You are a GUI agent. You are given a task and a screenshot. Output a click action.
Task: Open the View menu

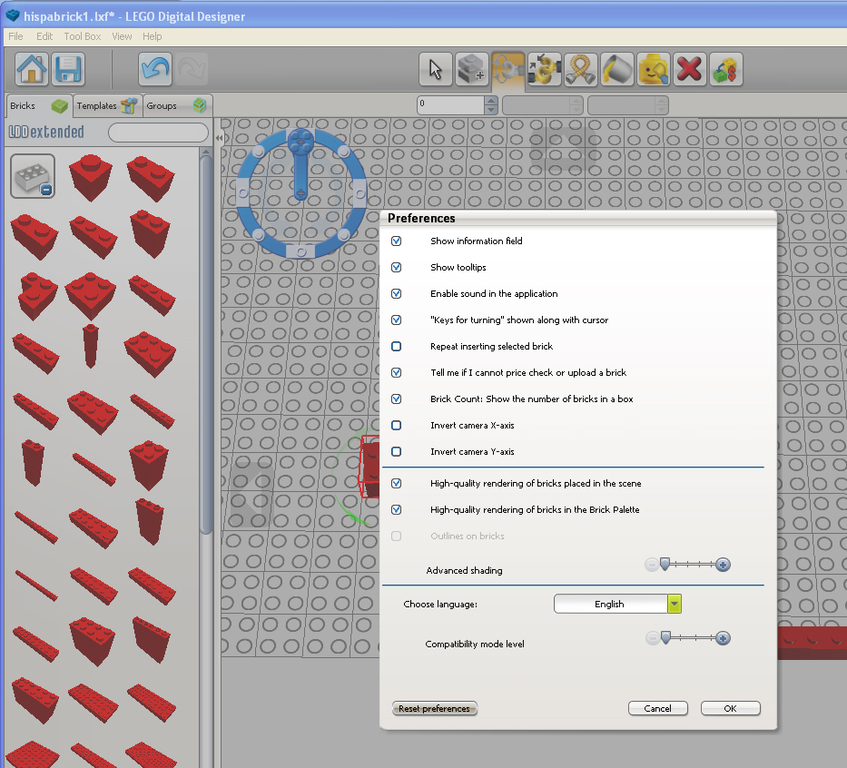pos(122,36)
